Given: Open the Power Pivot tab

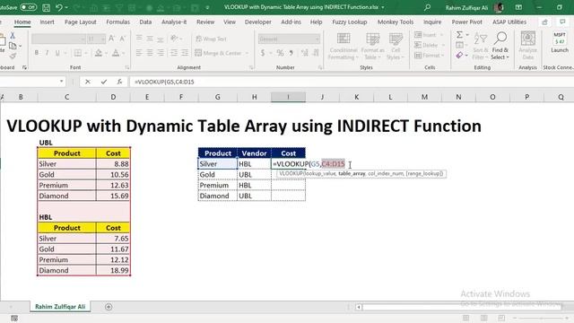Looking at the screenshot, I should coord(466,22).
